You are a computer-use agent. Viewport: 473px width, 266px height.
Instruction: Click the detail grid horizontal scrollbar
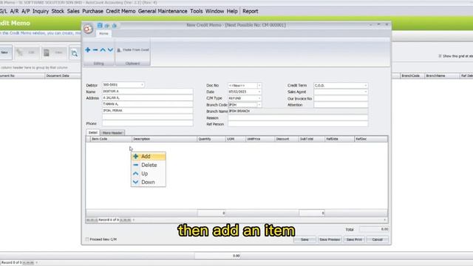[x=259, y=220]
